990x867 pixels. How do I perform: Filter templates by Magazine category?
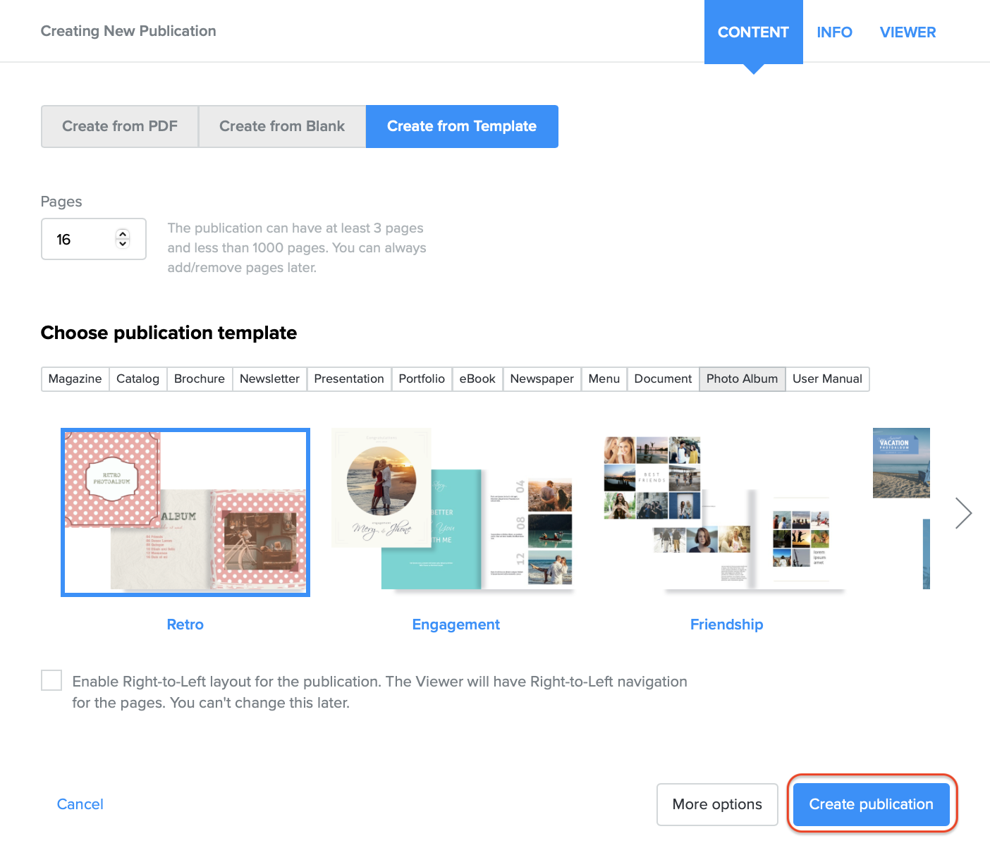(75, 379)
